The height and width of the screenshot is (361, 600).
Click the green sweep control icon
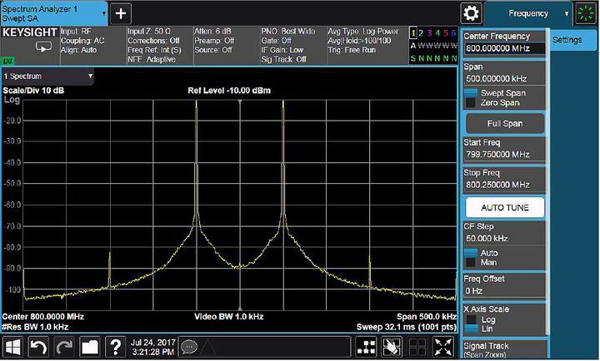[x=587, y=13]
